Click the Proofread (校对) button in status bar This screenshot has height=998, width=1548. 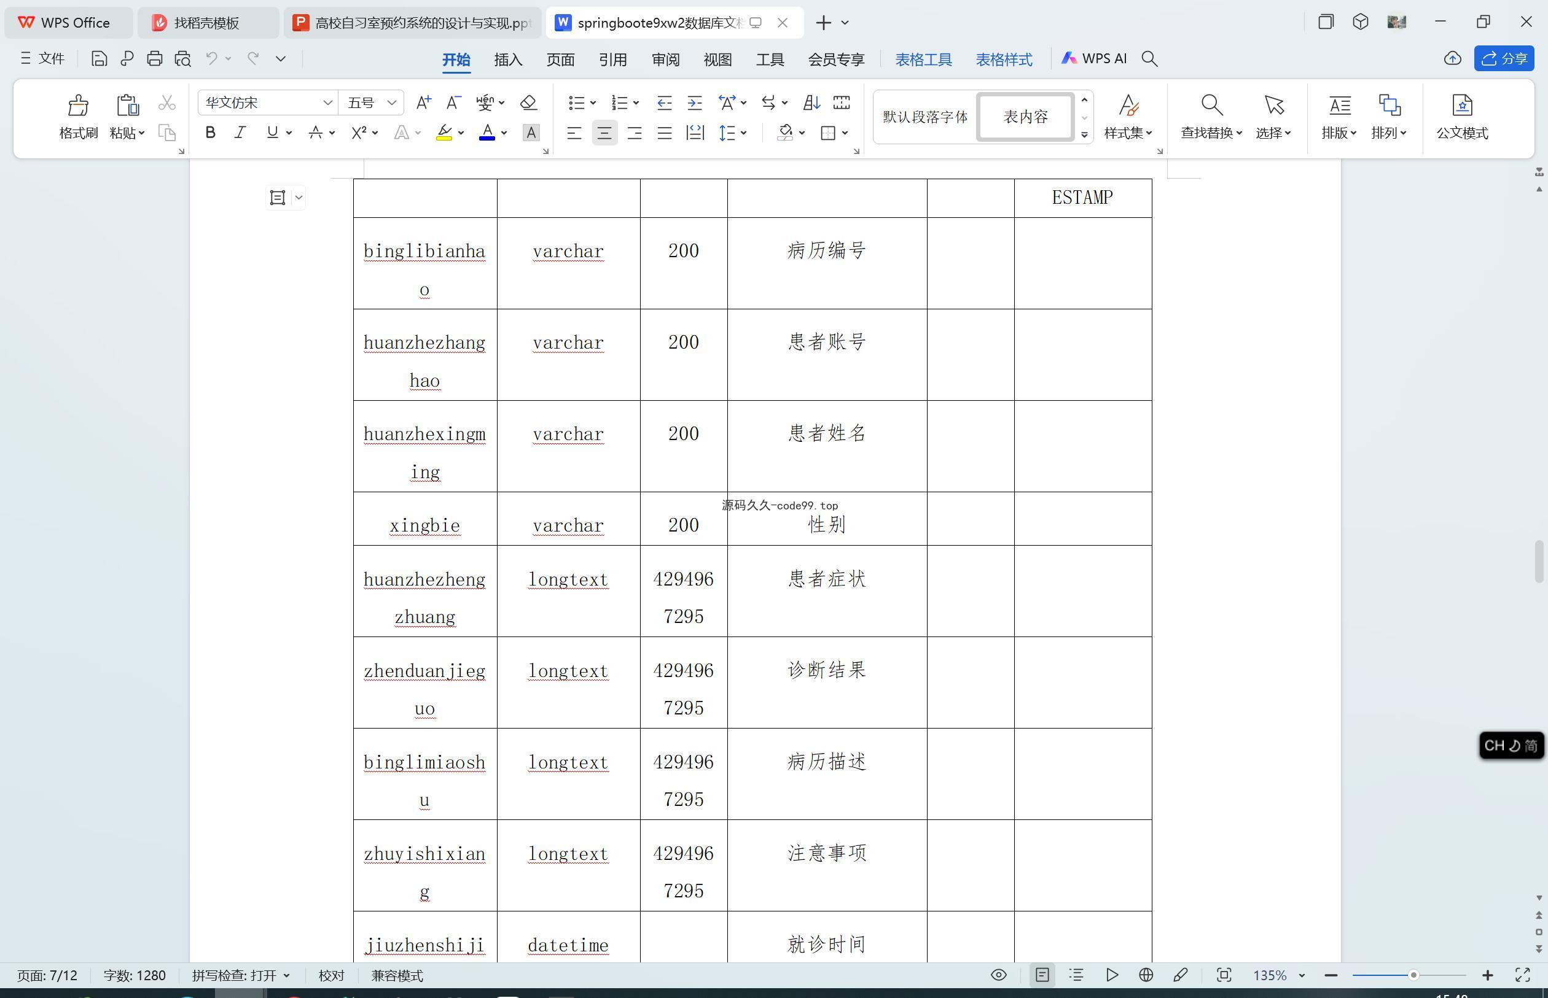(x=331, y=975)
